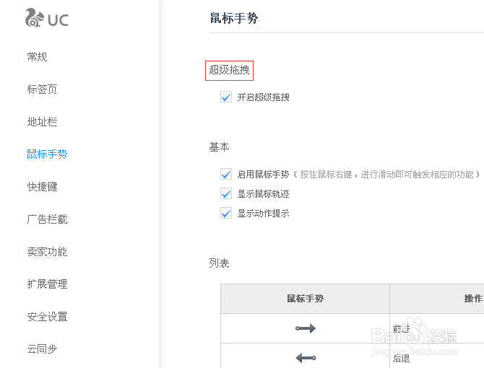Click the 鼠标手势 table column header
Screen dimensions: 484x368
tap(305, 299)
